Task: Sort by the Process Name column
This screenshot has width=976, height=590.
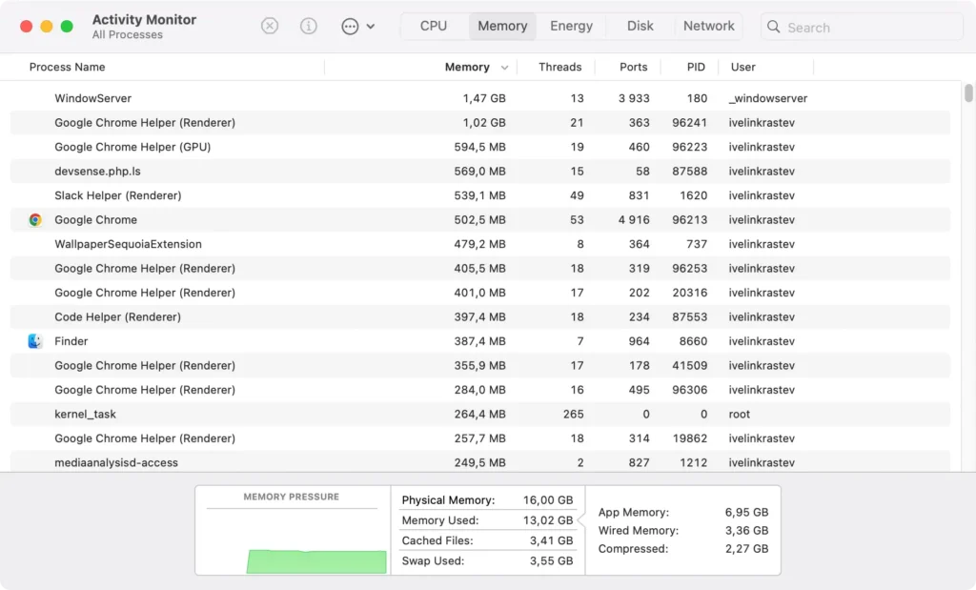Action: click(68, 67)
